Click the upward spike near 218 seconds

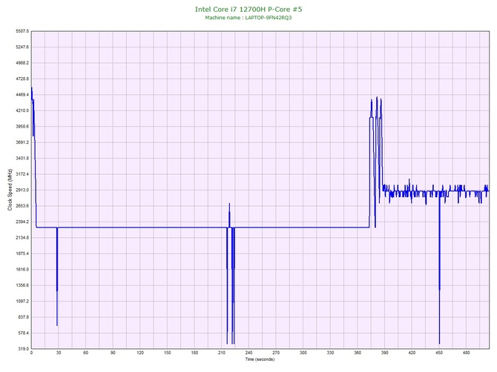tap(229, 216)
